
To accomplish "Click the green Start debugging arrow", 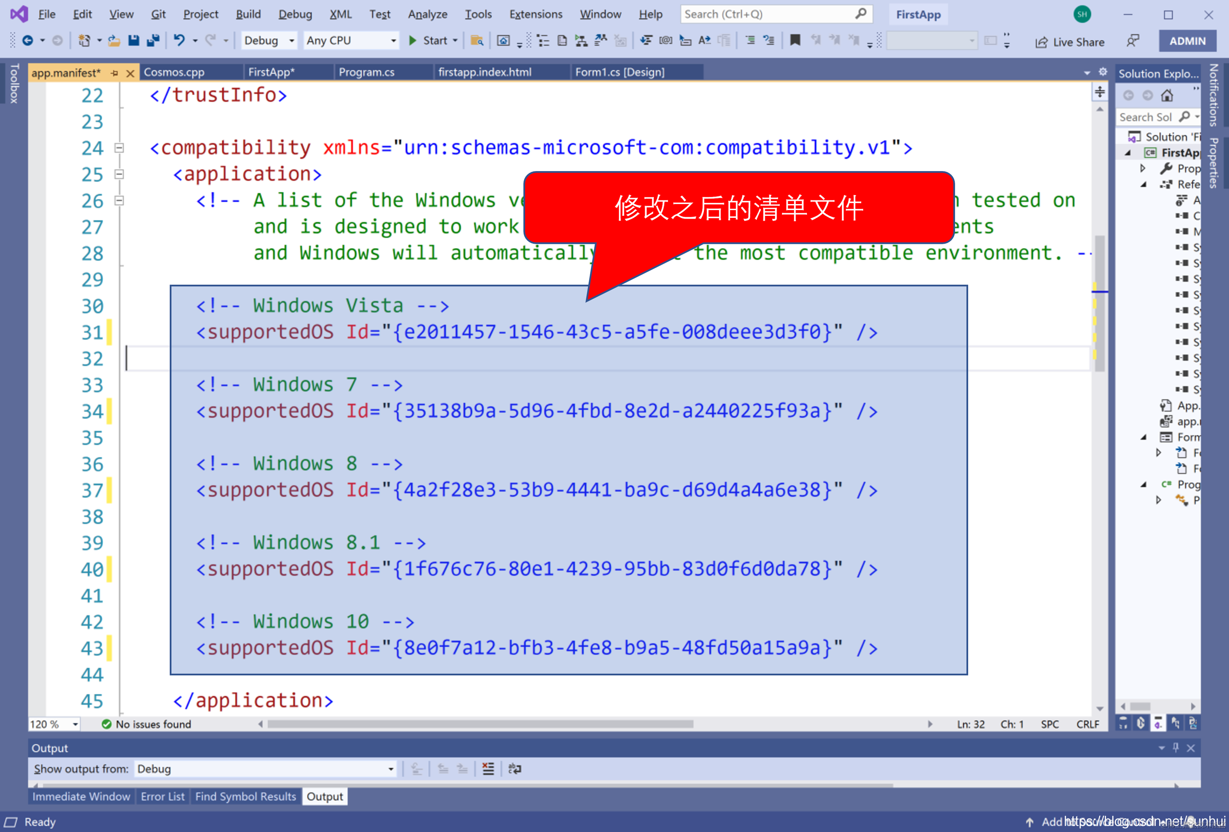I will (x=413, y=40).
